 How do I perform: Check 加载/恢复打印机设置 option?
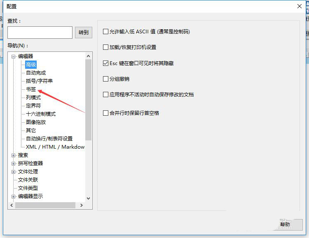(x=106, y=47)
